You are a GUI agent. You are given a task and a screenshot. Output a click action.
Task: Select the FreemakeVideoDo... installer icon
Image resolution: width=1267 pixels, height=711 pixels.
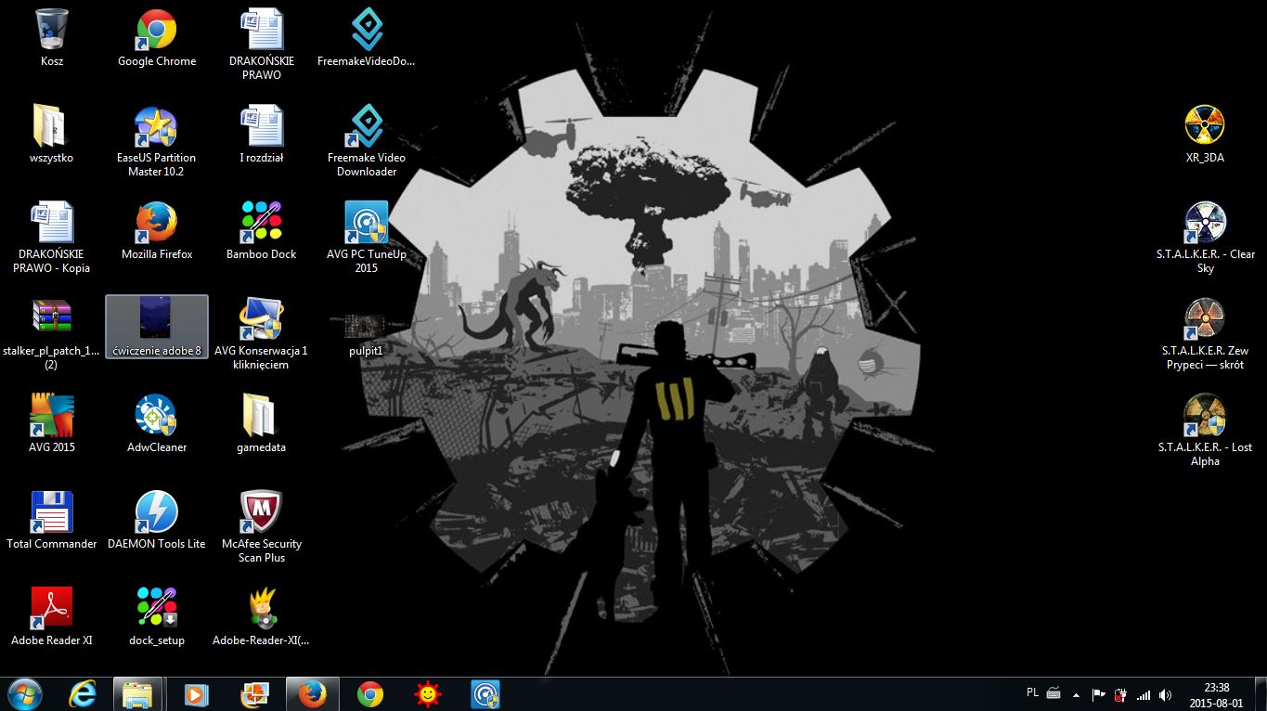pyautogui.click(x=367, y=39)
